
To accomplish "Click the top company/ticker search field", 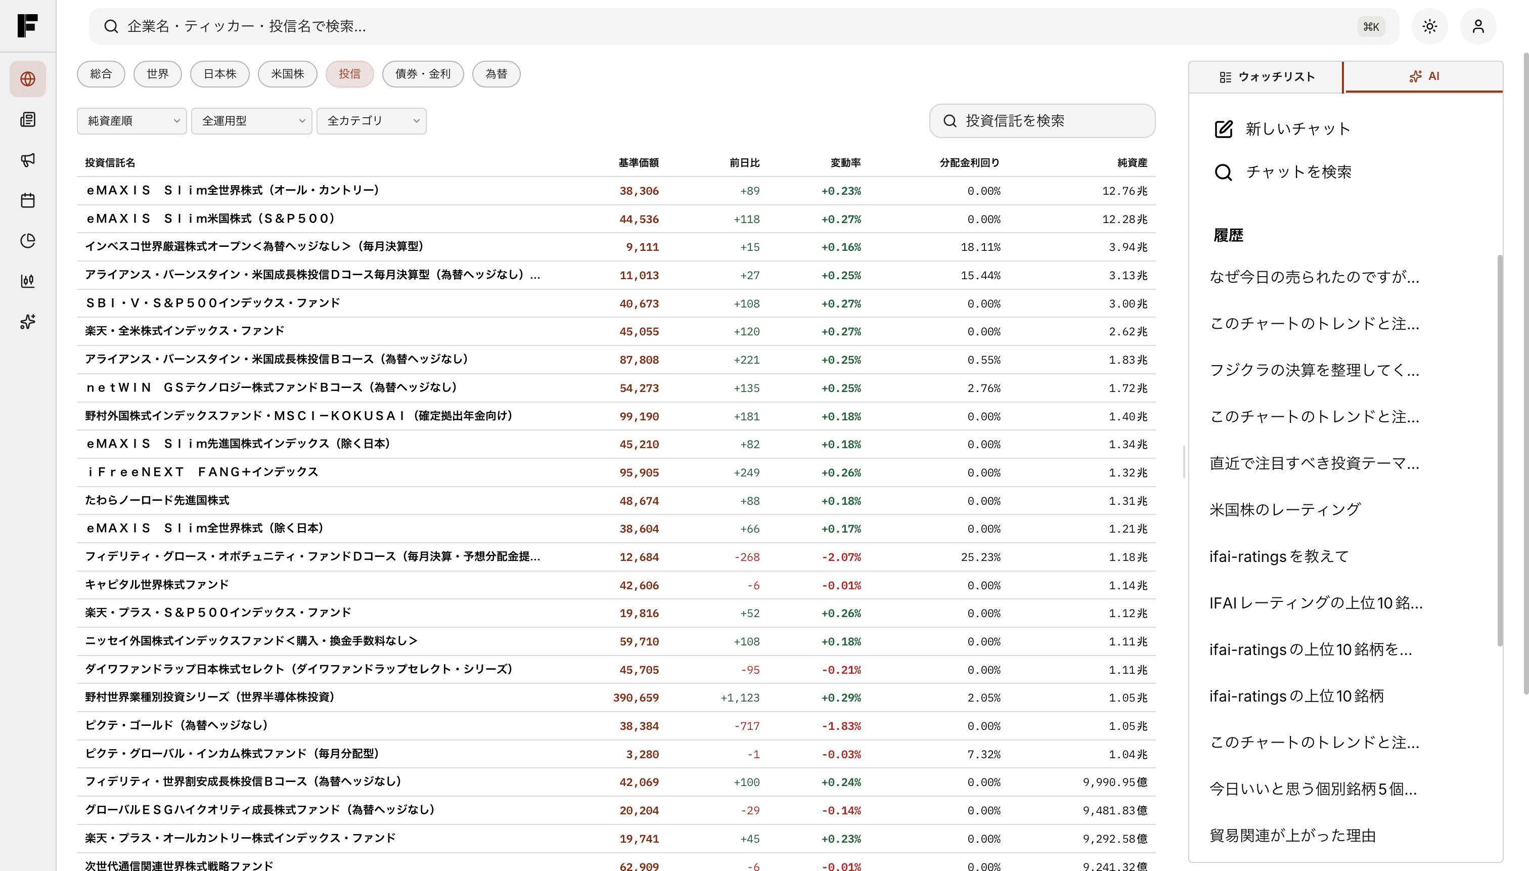I will (x=744, y=26).
